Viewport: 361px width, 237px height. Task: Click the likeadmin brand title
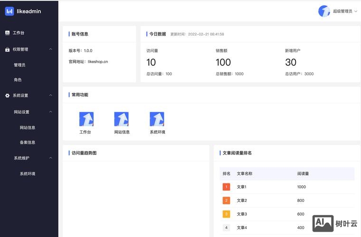coord(29,11)
